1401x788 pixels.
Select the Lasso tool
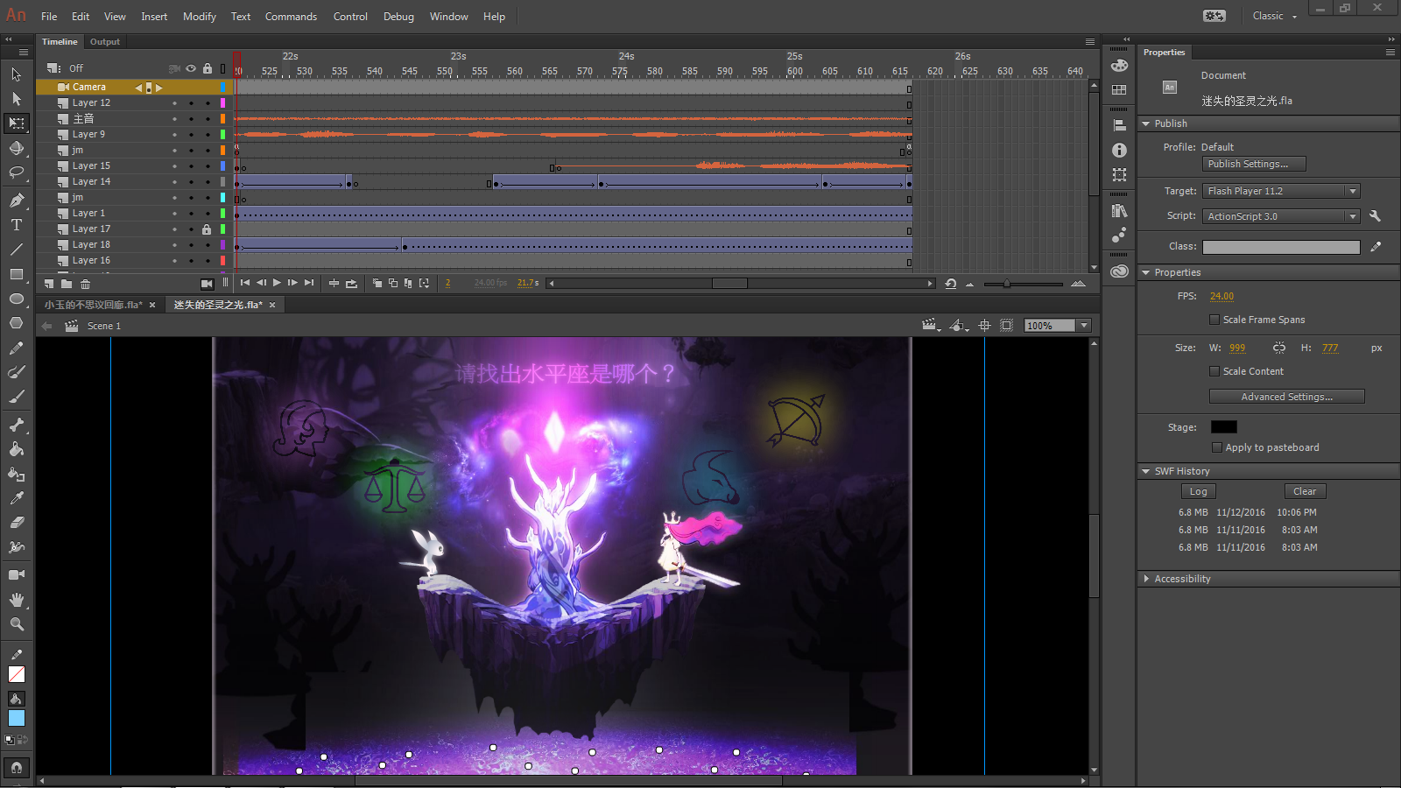pyautogui.click(x=17, y=172)
